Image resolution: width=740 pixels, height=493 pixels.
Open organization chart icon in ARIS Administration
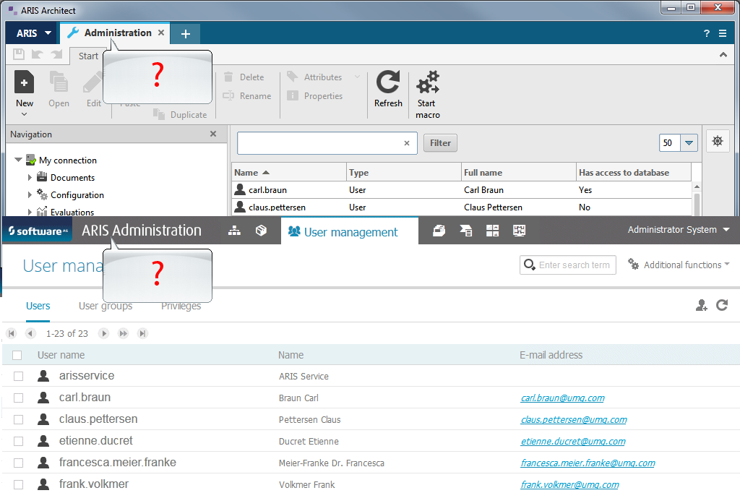(235, 231)
